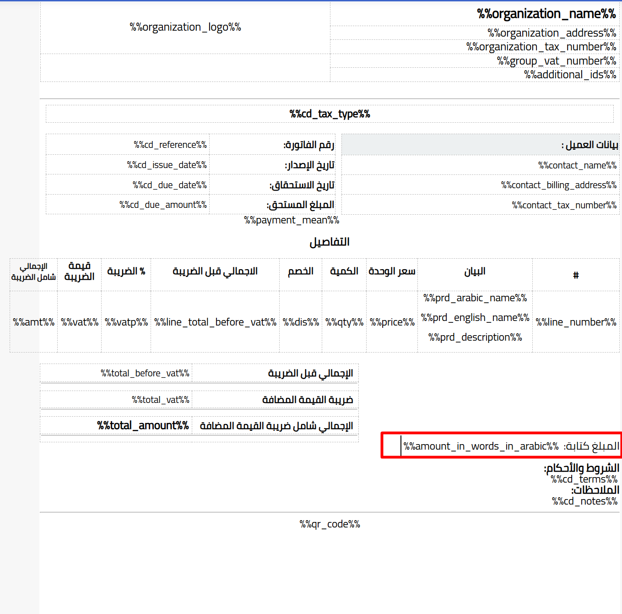
Task: Select the %%organization_logo%% placeholder area
Action: coord(185,27)
